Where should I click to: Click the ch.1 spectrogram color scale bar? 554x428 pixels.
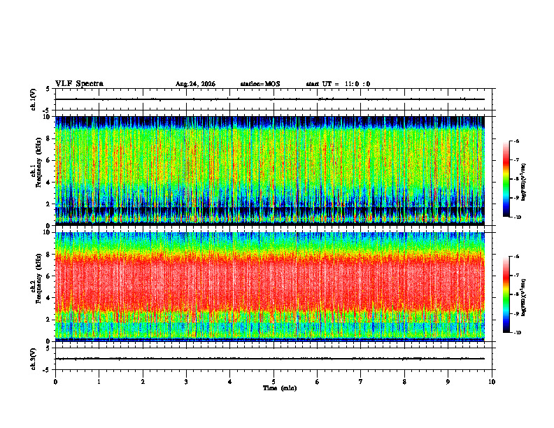506,179
